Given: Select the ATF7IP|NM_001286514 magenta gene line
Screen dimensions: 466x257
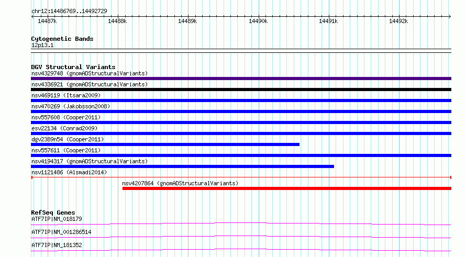Looking at the screenshot, I should click(x=241, y=237).
